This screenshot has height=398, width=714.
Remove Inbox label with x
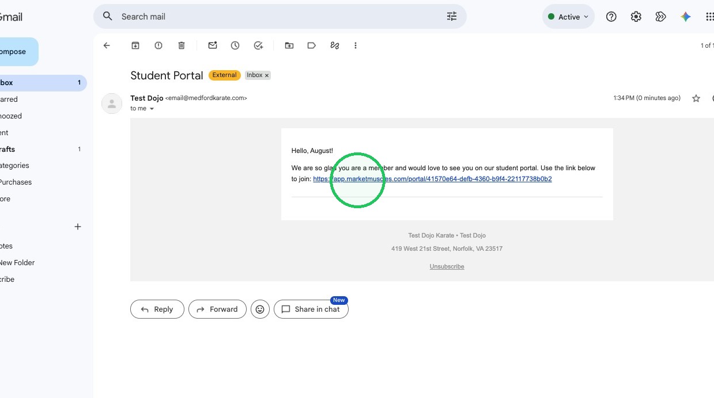[x=267, y=75]
